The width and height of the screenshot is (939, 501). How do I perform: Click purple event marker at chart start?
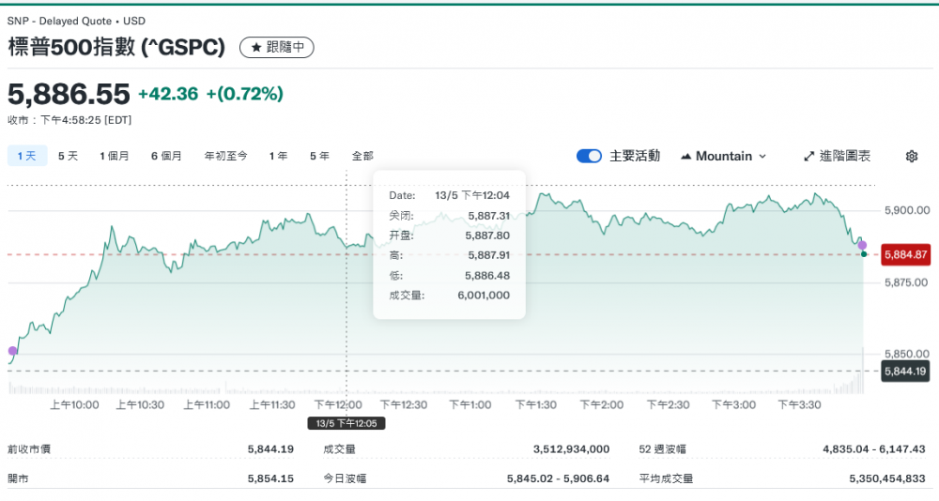(x=12, y=351)
